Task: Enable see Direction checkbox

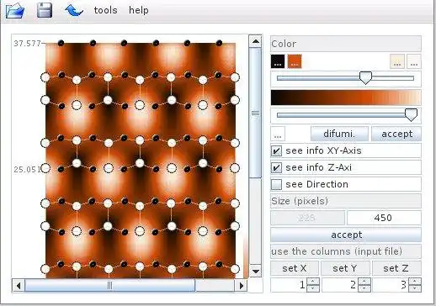Action: [276, 184]
